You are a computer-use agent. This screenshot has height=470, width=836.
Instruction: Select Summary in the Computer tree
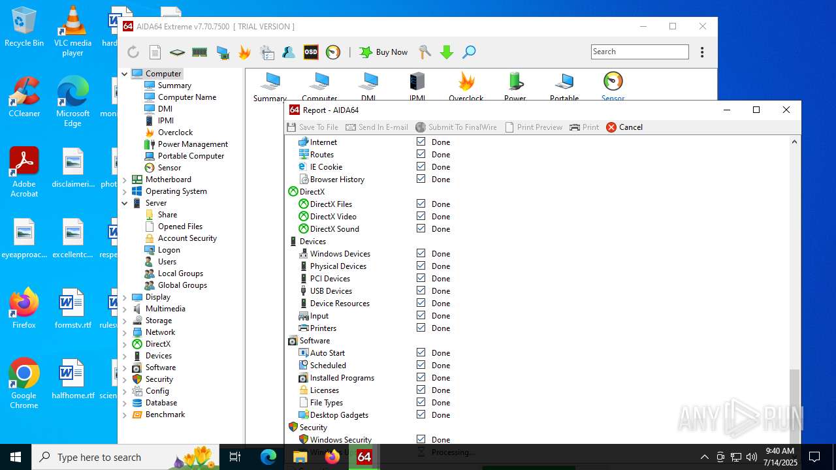tap(174, 86)
